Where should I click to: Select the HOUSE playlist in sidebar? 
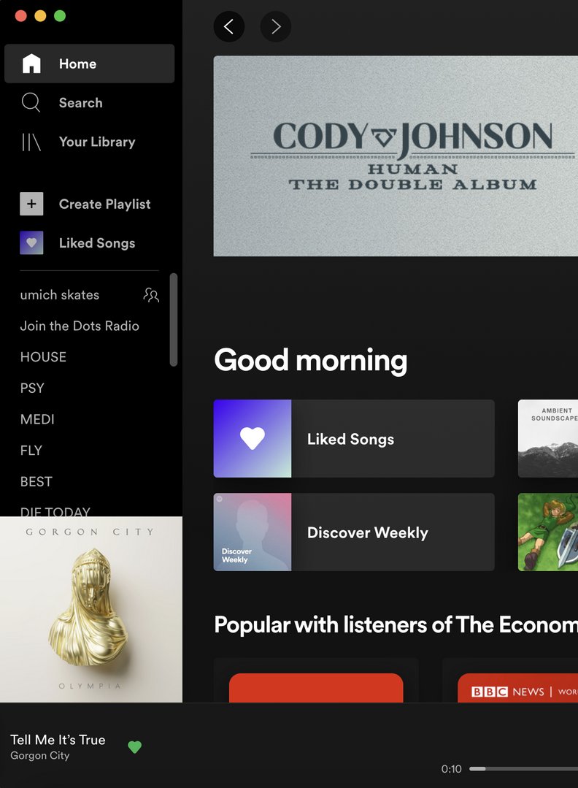pyautogui.click(x=43, y=357)
